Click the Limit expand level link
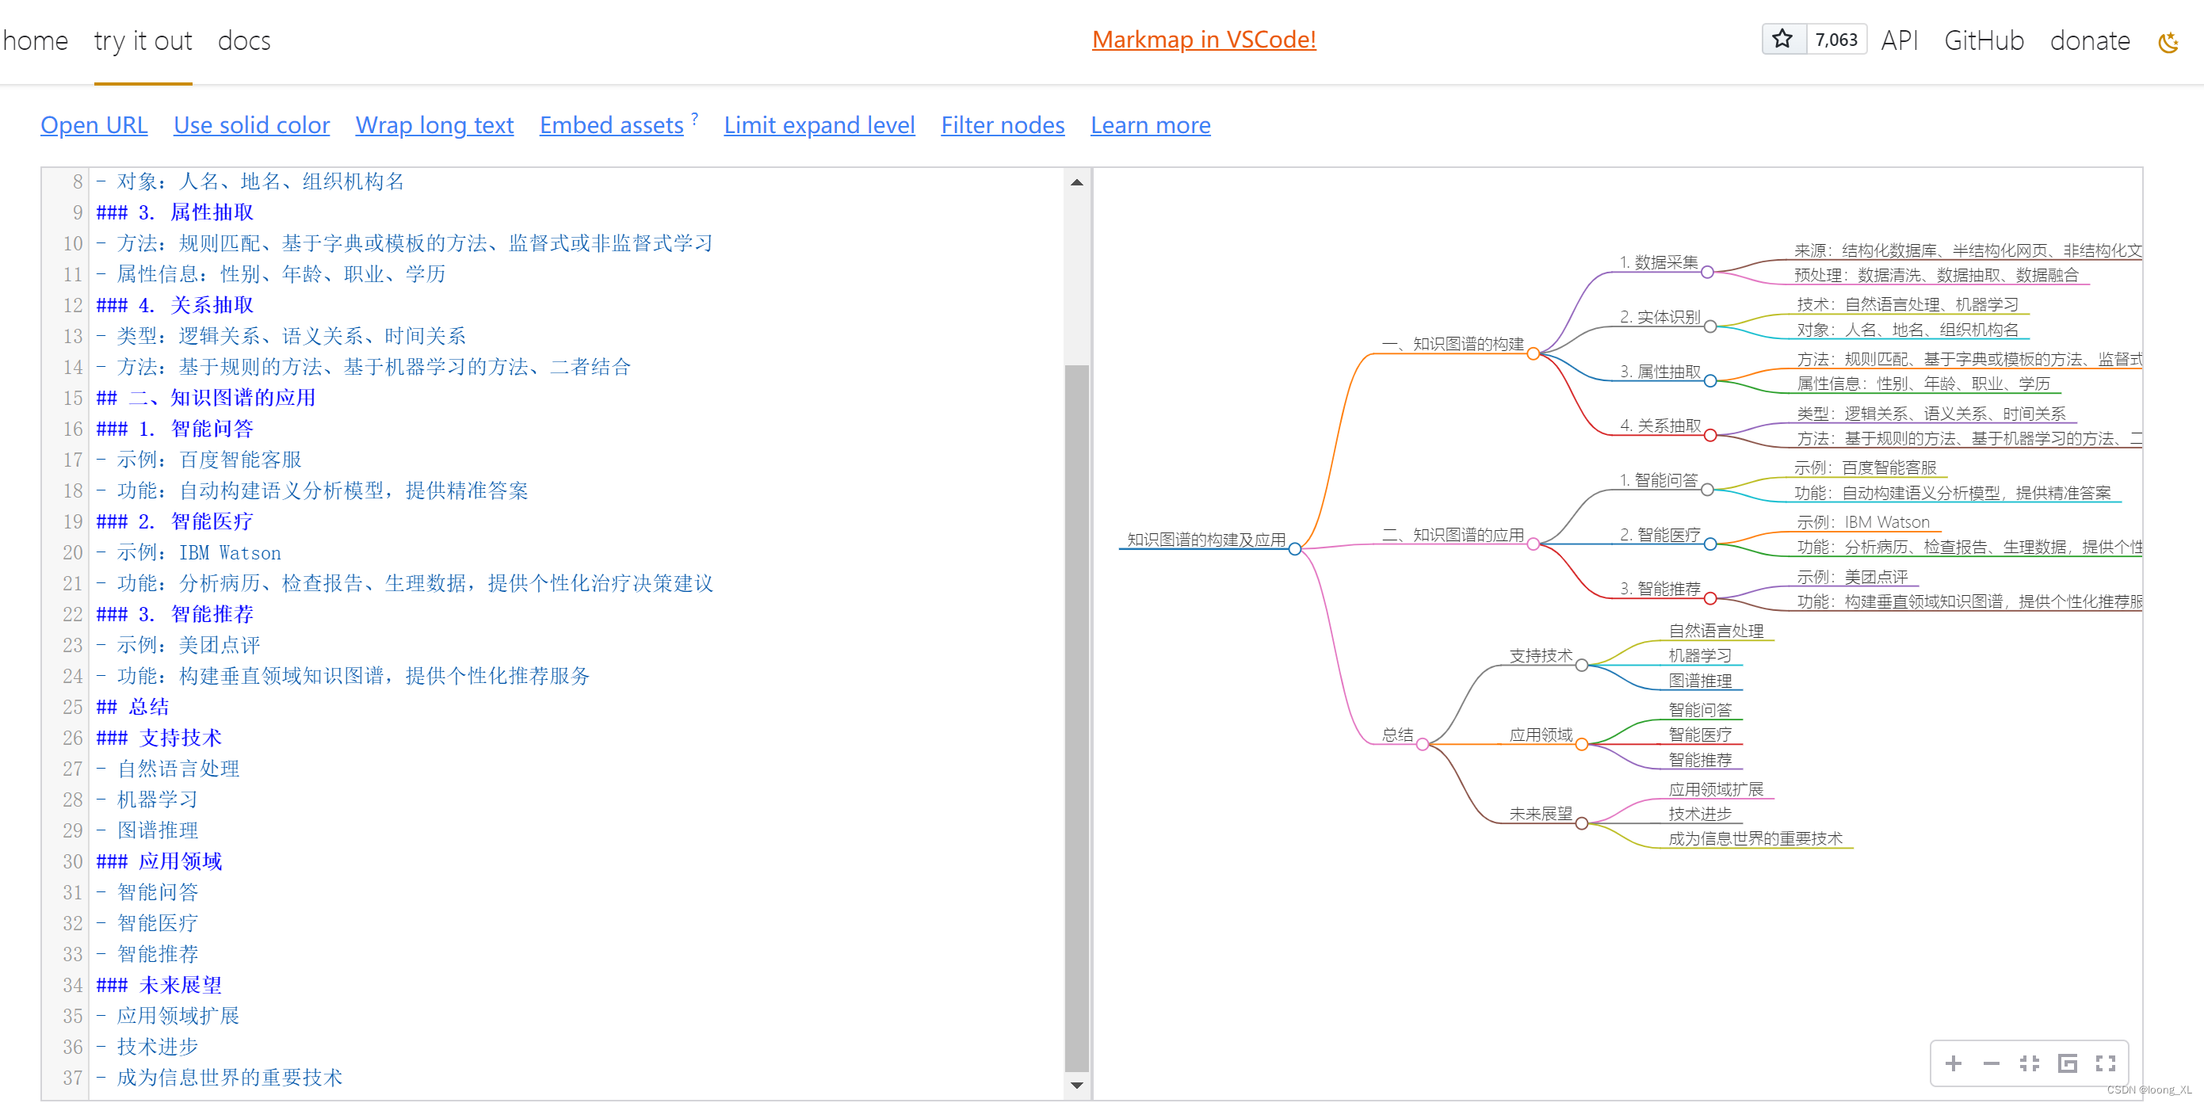This screenshot has height=1103, width=2204. pyautogui.click(x=819, y=125)
